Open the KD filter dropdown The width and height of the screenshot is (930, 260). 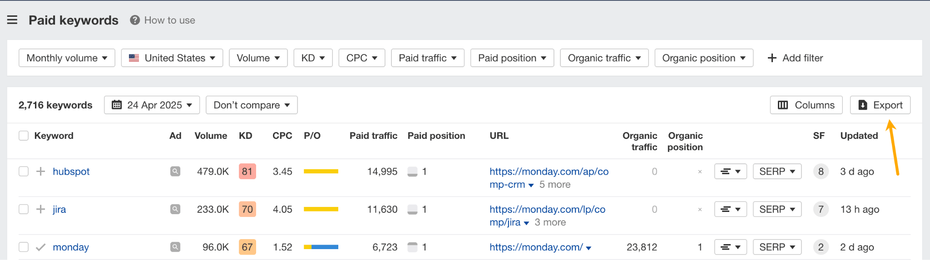coord(313,58)
